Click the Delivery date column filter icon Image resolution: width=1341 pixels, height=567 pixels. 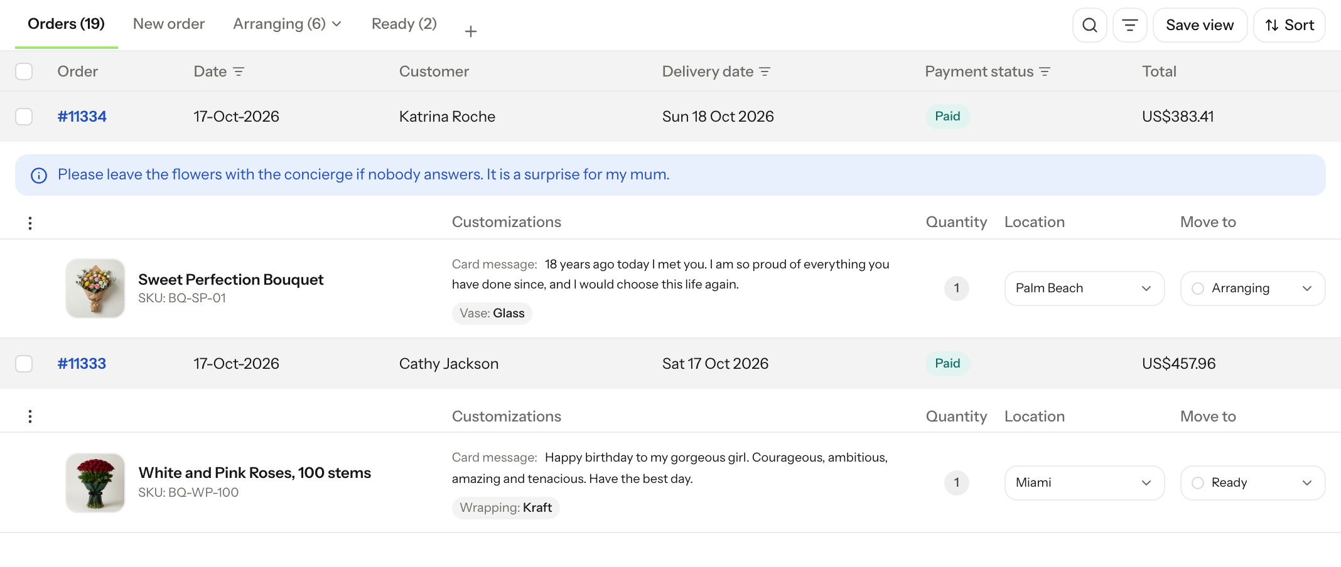[x=765, y=72]
